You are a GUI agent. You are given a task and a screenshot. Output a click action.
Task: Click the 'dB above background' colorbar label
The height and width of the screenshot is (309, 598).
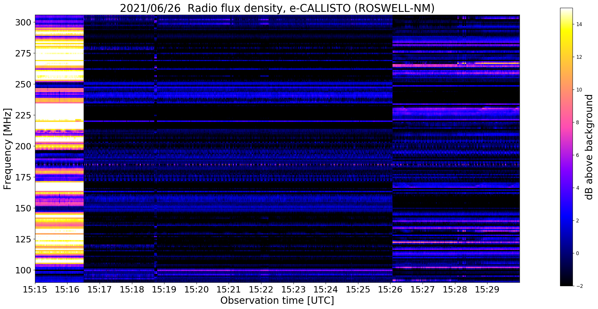(x=589, y=147)
